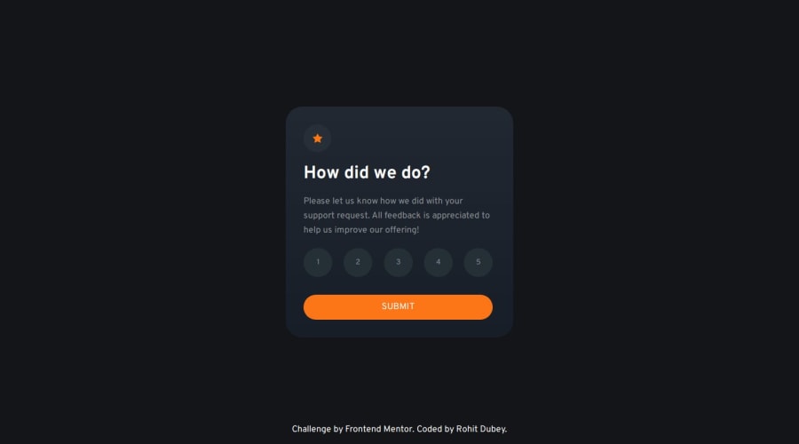Click the 'help us improve our offering!' line

(x=361, y=230)
